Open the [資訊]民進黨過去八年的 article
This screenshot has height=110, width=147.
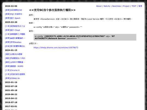tap(15, 58)
